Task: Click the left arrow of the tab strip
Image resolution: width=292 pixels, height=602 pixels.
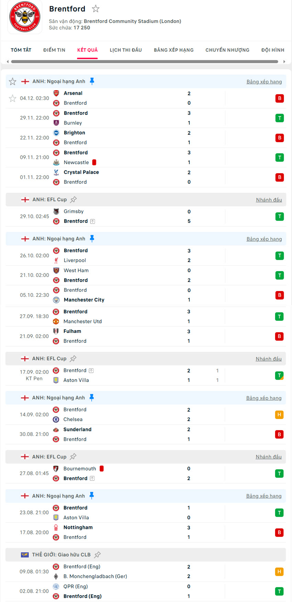Action: (7, 62)
